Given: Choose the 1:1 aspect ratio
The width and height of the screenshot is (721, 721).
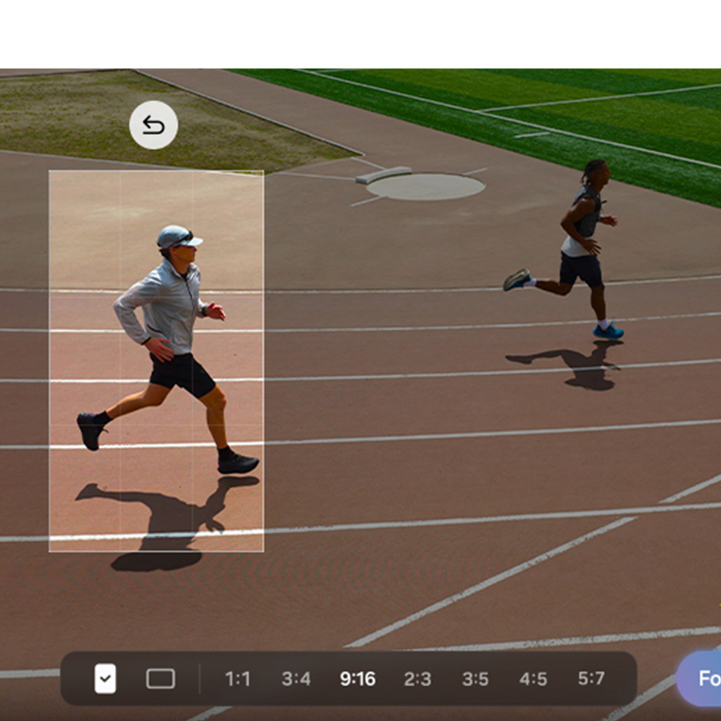Looking at the screenshot, I should [x=238, y=678].
